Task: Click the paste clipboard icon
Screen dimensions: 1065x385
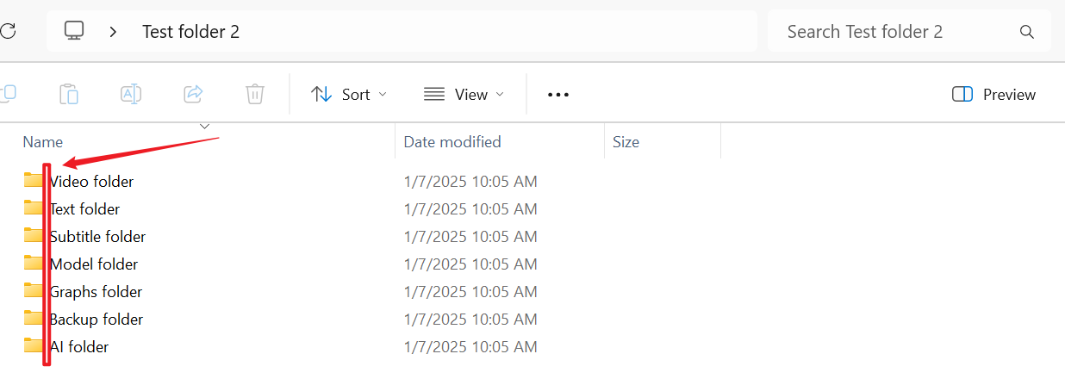Action: point(69,94)
